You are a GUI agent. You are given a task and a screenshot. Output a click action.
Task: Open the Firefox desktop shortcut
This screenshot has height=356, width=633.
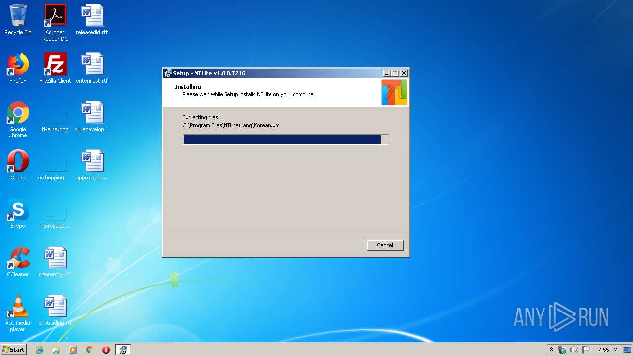[18, 68]
